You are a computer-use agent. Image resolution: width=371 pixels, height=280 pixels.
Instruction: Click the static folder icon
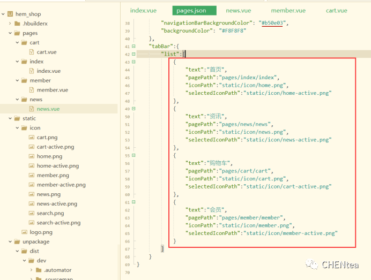click(x=18, y=118)
